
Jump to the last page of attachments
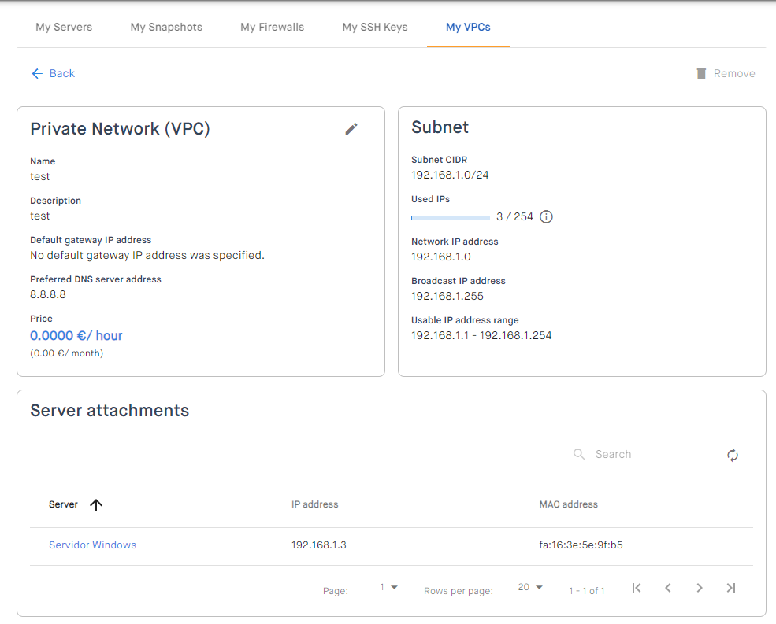[x=731, y=588]
